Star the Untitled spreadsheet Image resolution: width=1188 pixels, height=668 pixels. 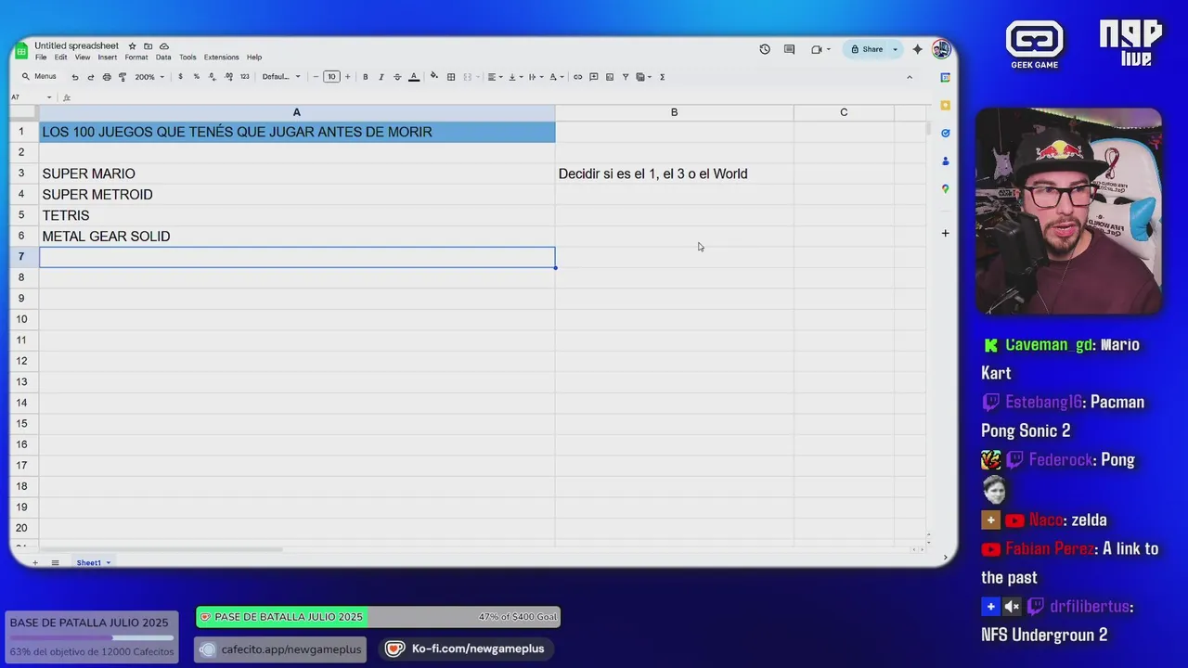click(132, 45)
